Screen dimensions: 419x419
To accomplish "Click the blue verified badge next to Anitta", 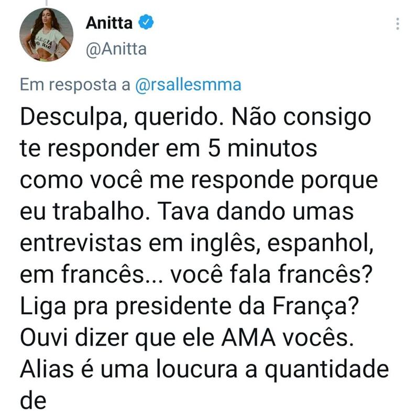I will (x=146, y=22).
